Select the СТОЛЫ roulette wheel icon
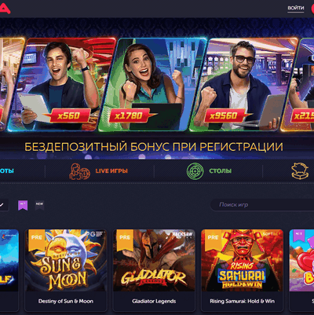The height and width of the screenshot is (315, 314). pos(195,171)
